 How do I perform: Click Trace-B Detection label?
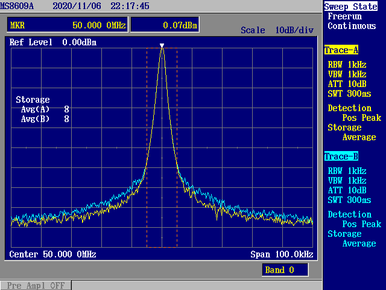349,214
